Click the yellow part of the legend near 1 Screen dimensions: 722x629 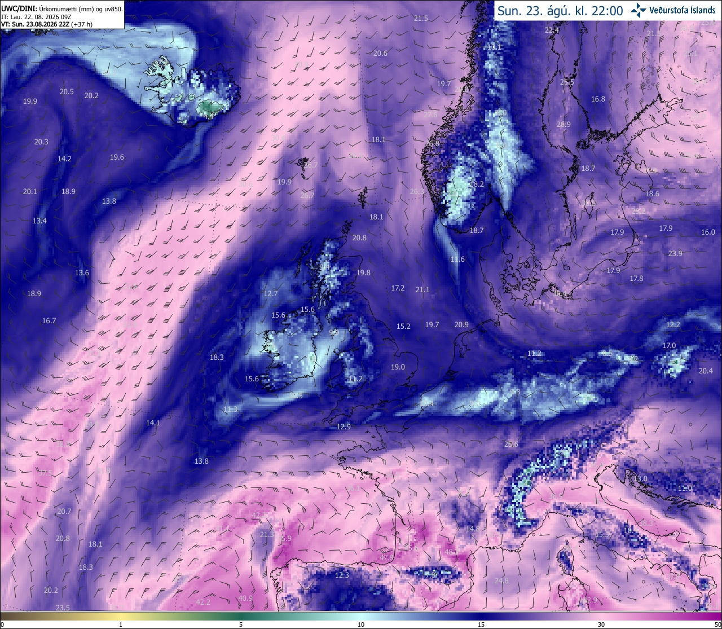tap(121, 616)
